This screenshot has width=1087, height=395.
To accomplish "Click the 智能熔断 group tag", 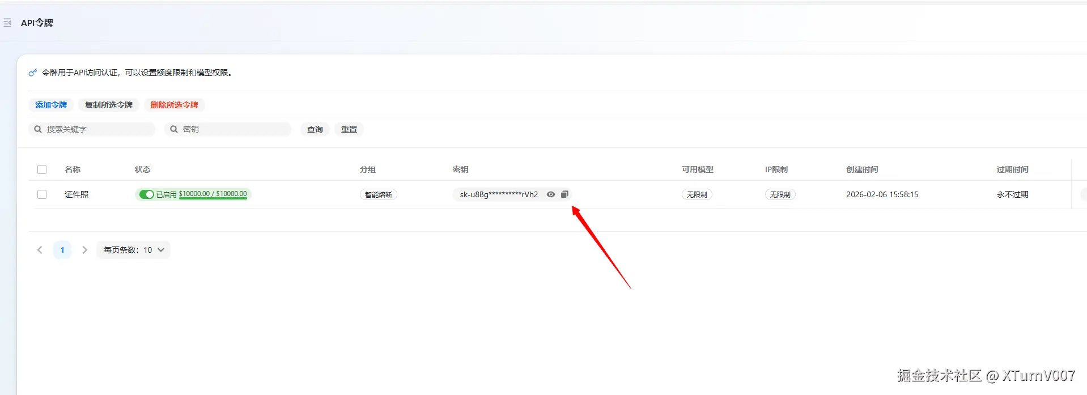I will 379,194.
